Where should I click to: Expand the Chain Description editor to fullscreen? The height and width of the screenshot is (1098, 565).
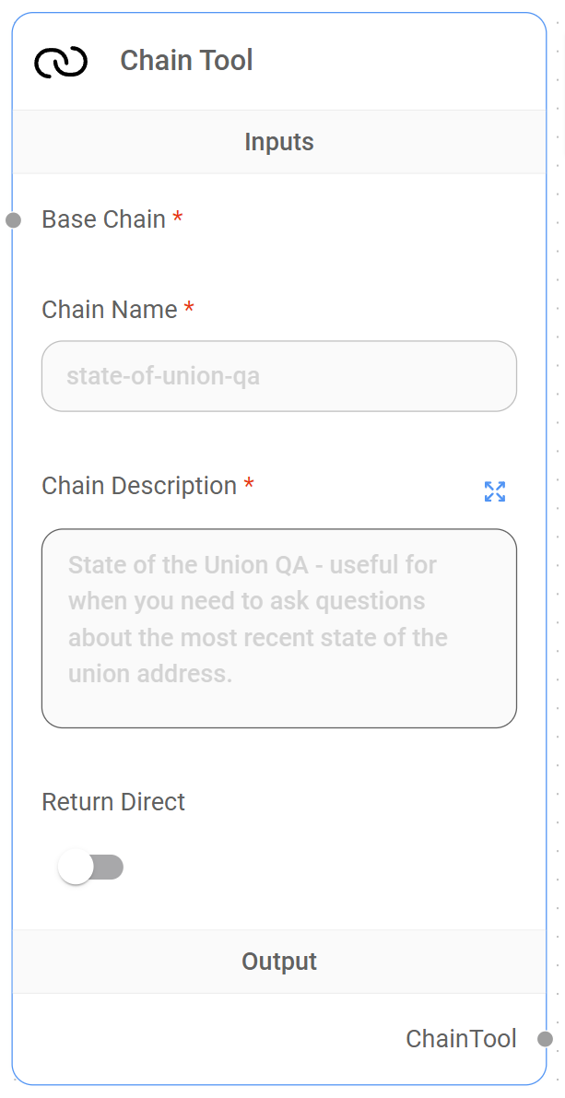495,491
